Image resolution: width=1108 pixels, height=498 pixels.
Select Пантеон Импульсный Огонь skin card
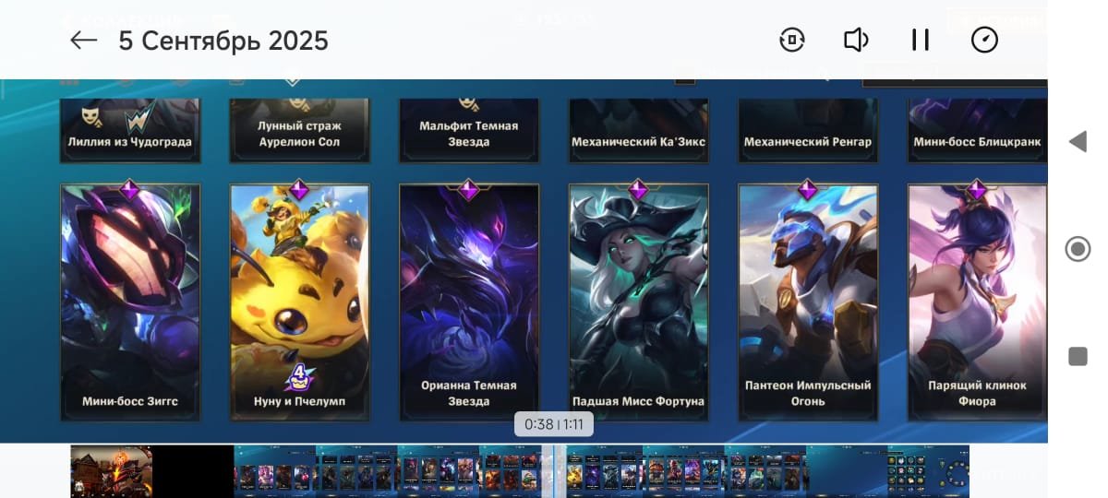click(808, 302)
